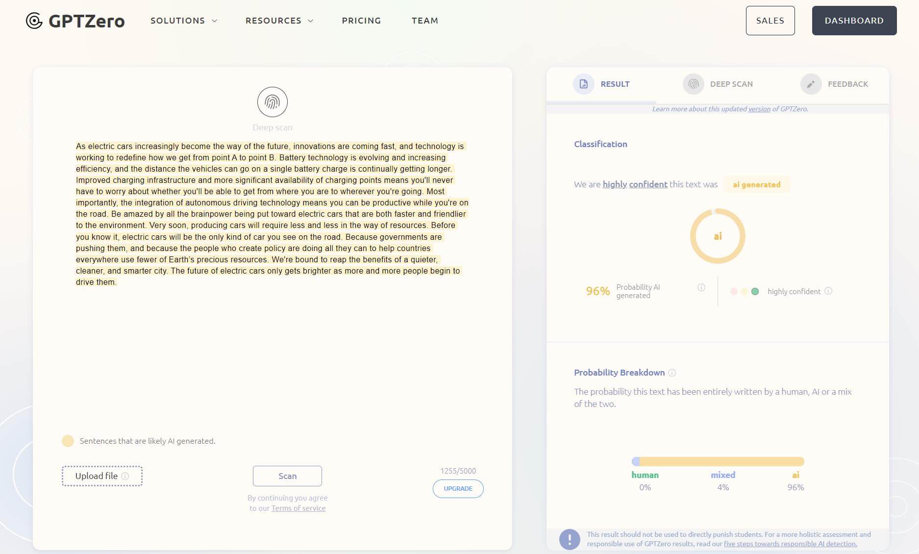
Task: Click the 1255/5000 character count
Action: (458, 471)
